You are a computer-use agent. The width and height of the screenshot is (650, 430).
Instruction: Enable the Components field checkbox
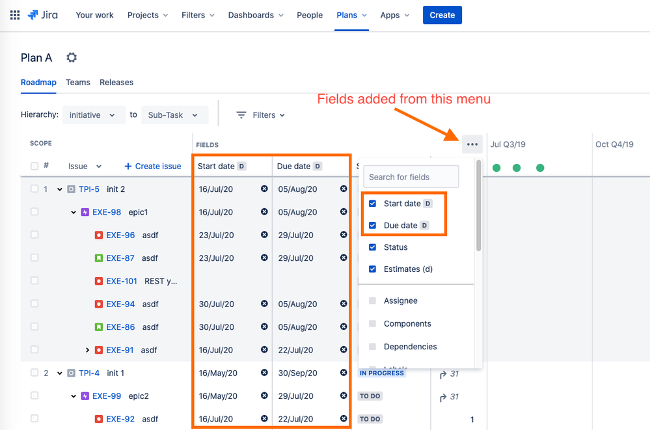click(x=372, y=323)
